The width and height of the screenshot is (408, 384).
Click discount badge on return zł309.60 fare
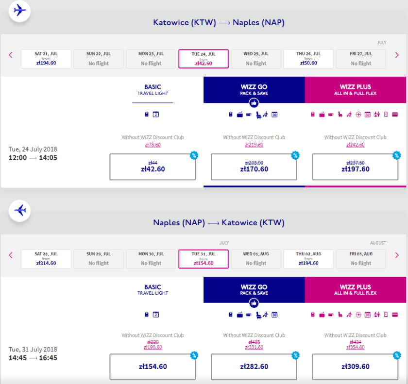396,355
